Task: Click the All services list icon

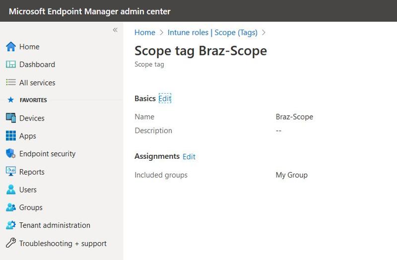Action: pos(11,82)
